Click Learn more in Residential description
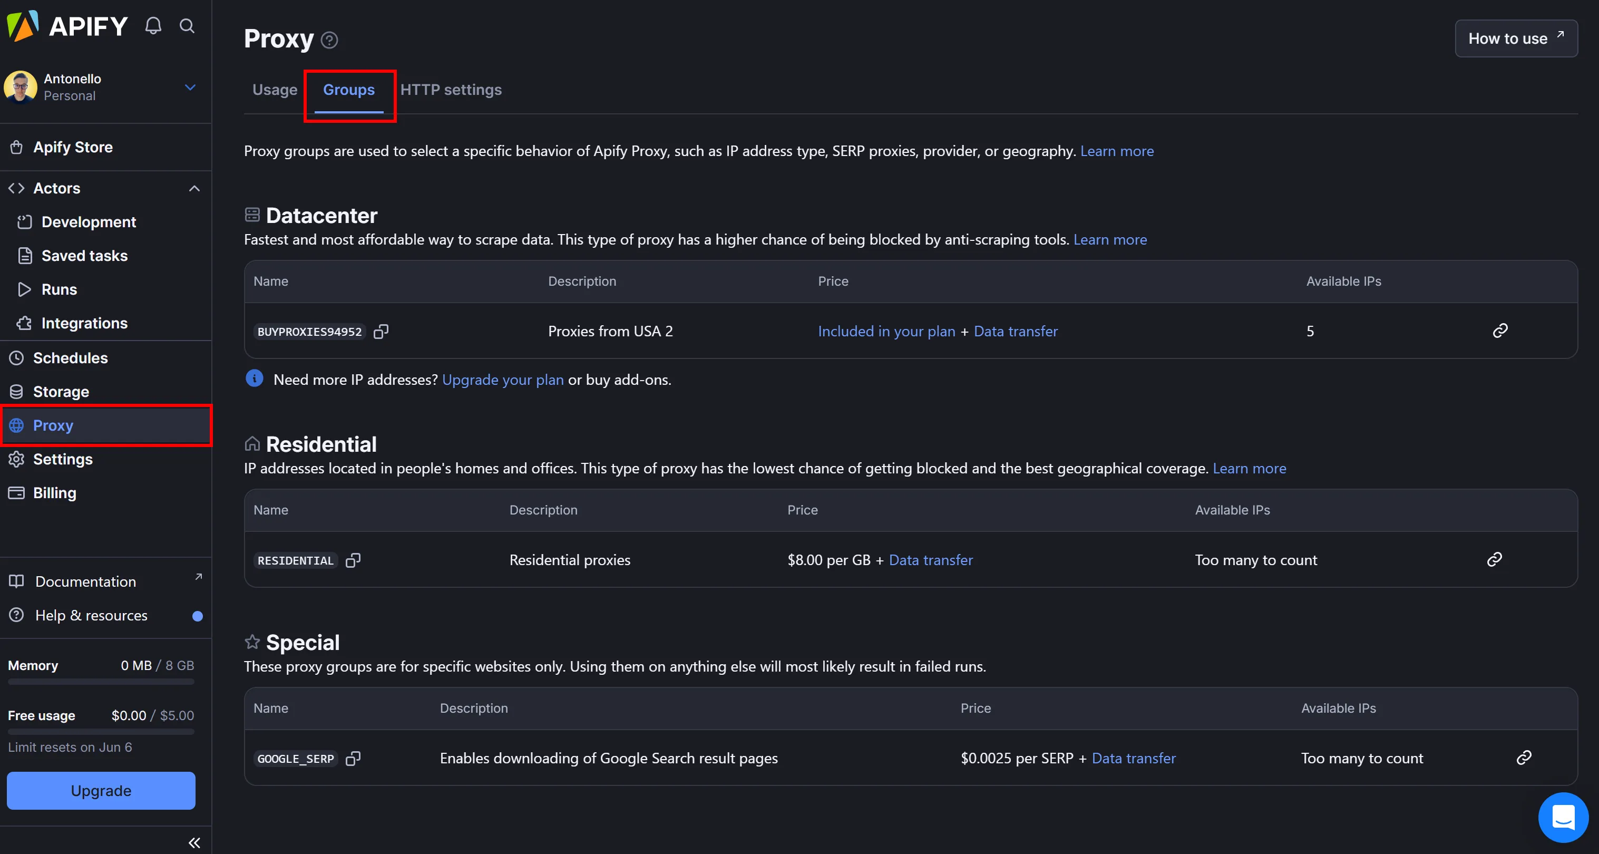Screen dimensions: 1599x854 (1249, 468)
